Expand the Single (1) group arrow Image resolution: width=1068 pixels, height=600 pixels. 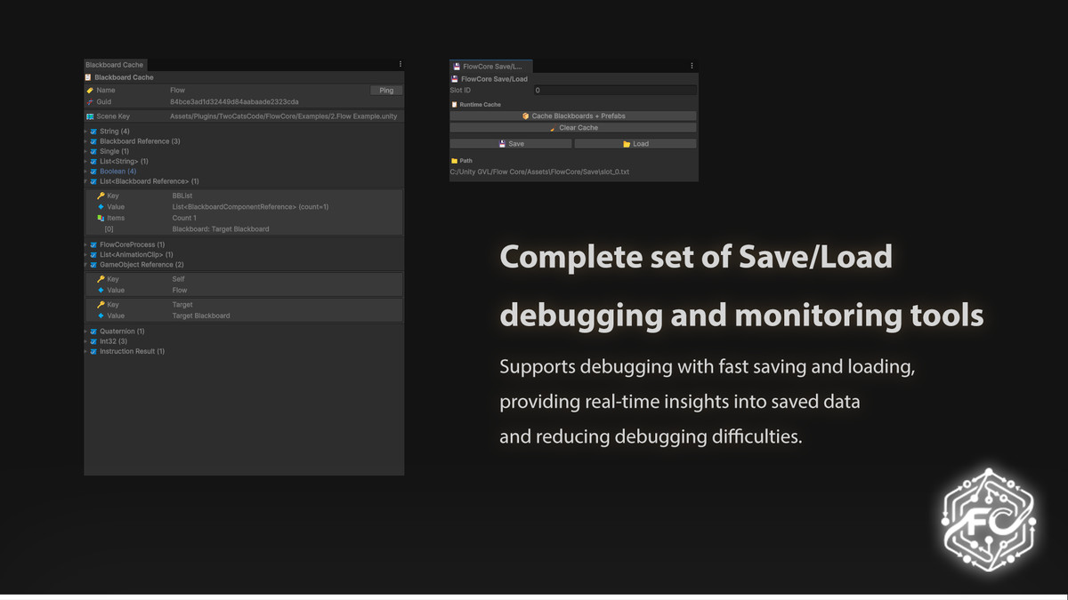(86, 152)
